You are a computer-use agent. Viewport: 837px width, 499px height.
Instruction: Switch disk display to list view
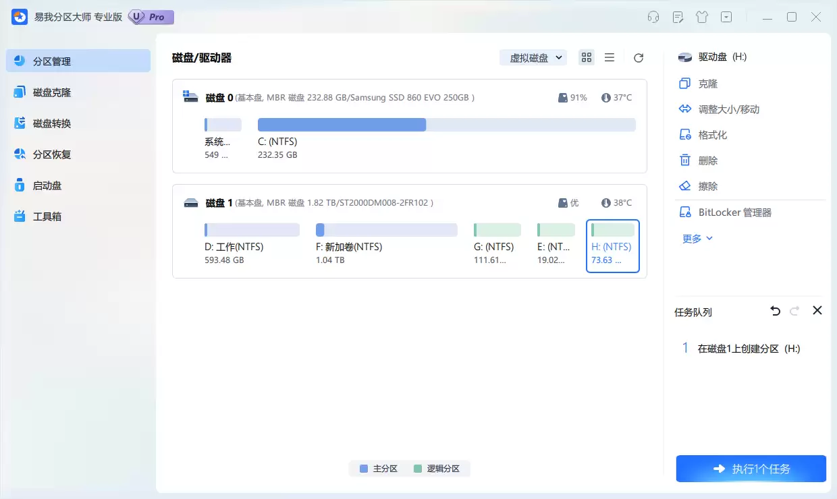pos(610,57)
